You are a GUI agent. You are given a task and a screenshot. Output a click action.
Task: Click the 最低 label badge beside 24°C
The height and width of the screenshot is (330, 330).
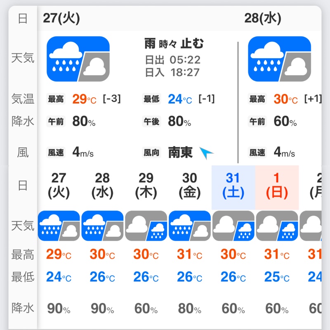tap(151, 99)
